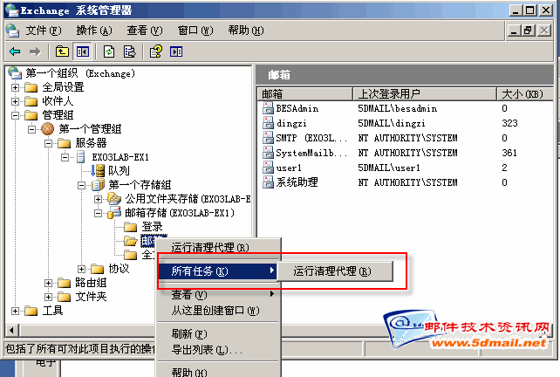Click the left scroll arrow of tree pane
Screen dimensions: 560x377
point(12,330)
